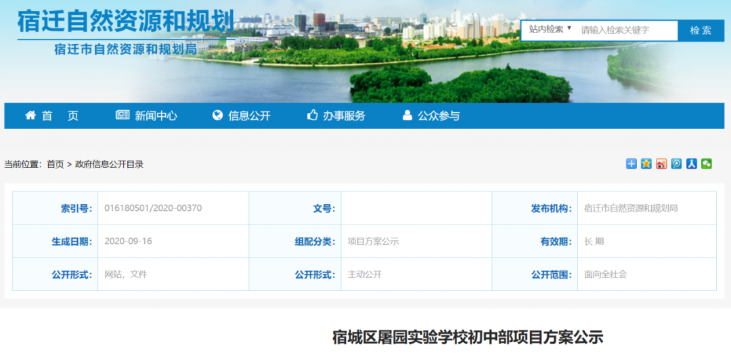Share via the Renren icon
This screenshot has width=731, height=357.
pyautogui.click(x=691, y=164)
